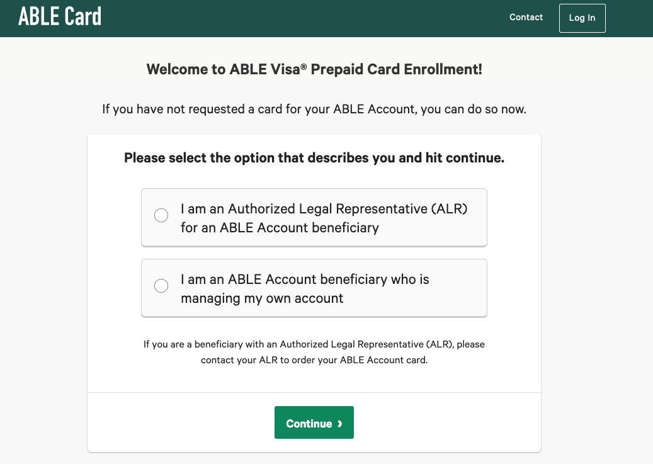Click the "Please select the option" instruction heading

click(314, 158)
